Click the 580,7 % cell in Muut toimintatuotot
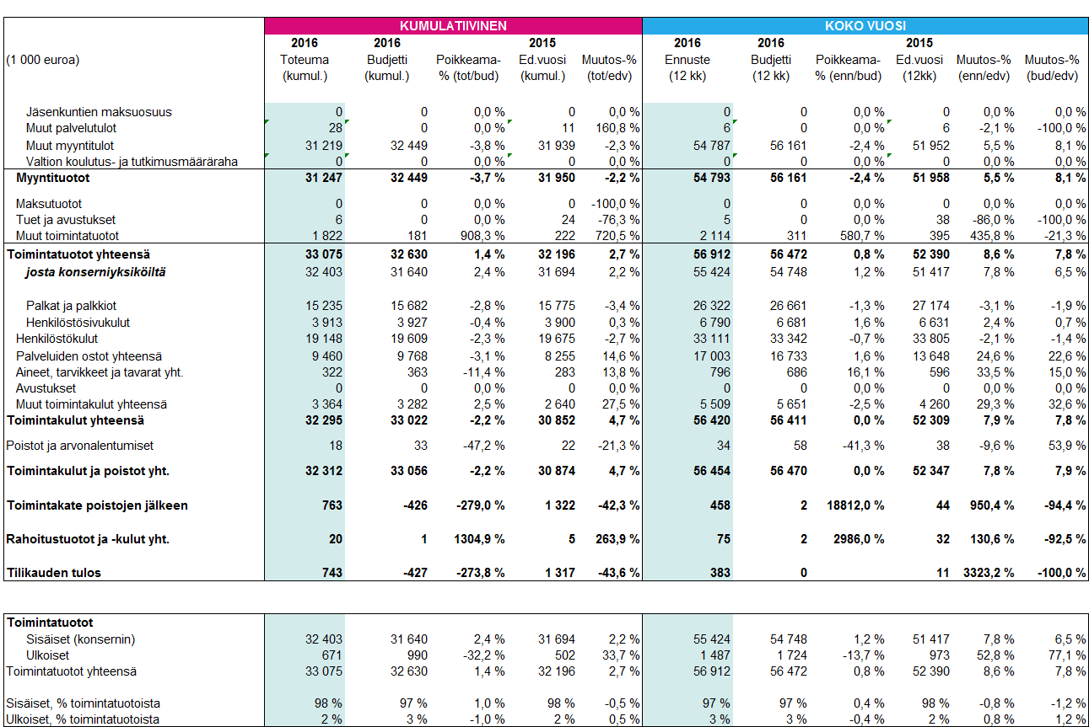 click(862, 236)
